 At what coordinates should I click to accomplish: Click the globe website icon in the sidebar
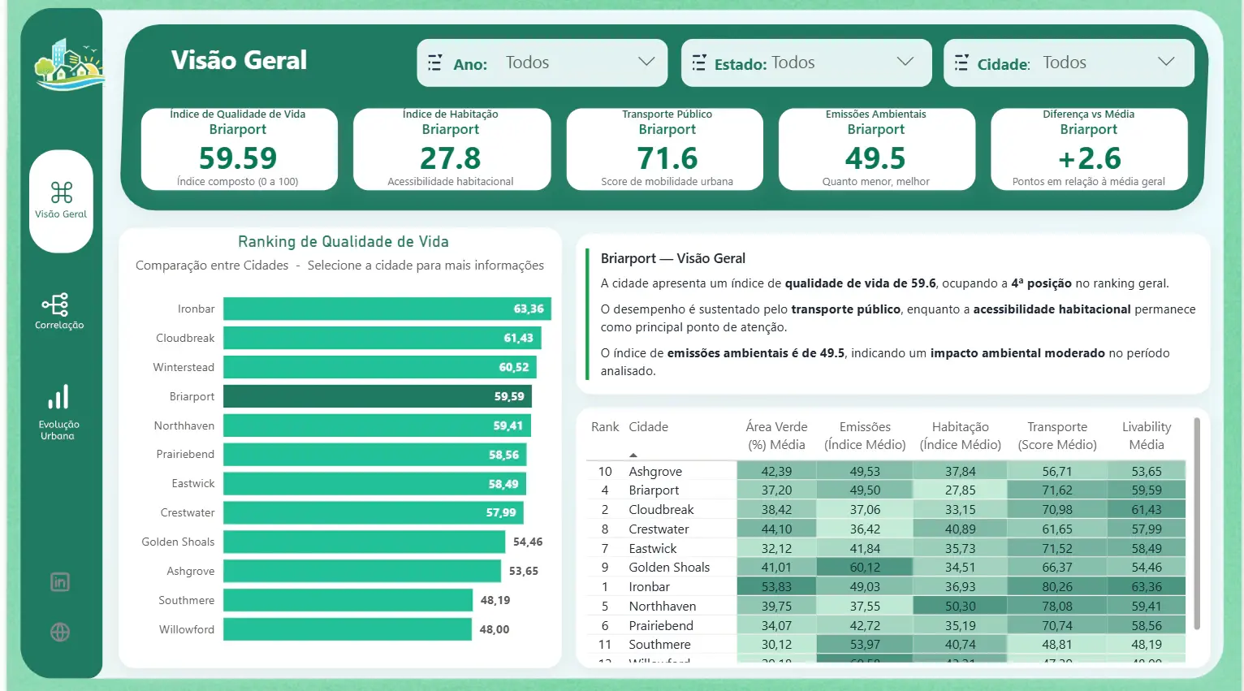(x=60, y=633)
